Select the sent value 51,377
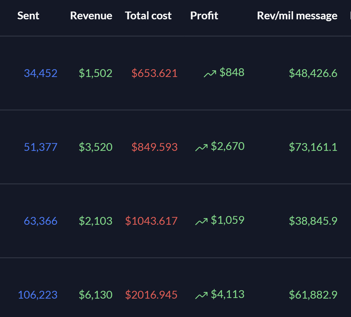Image resolution: width=351 pixels, height=317 pixels. (x=40, y=147)
